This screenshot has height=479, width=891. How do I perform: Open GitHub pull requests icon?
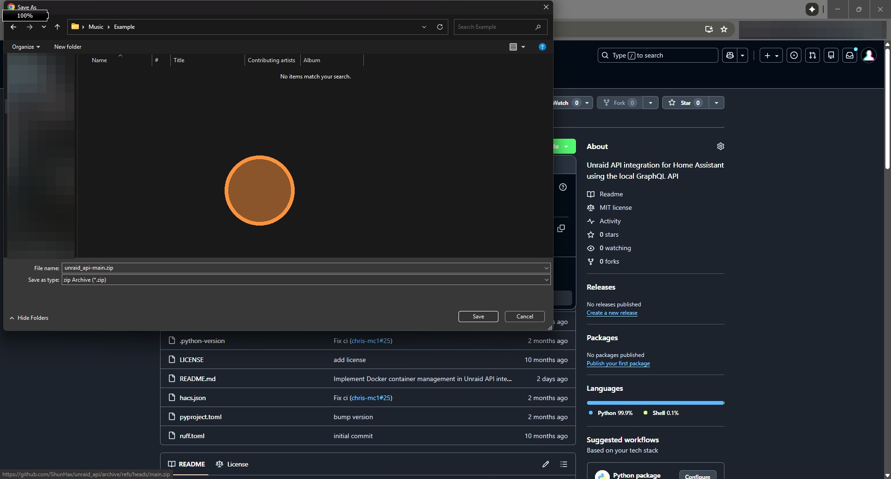812,55
